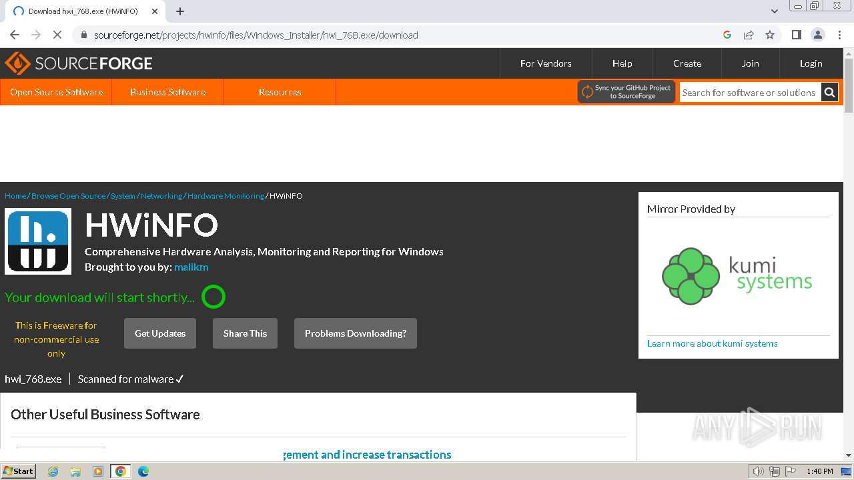The image size is (854, 480).
Task: Open File Explorer from taskbar
Action: pyautogui.click(x=75, y=471)
